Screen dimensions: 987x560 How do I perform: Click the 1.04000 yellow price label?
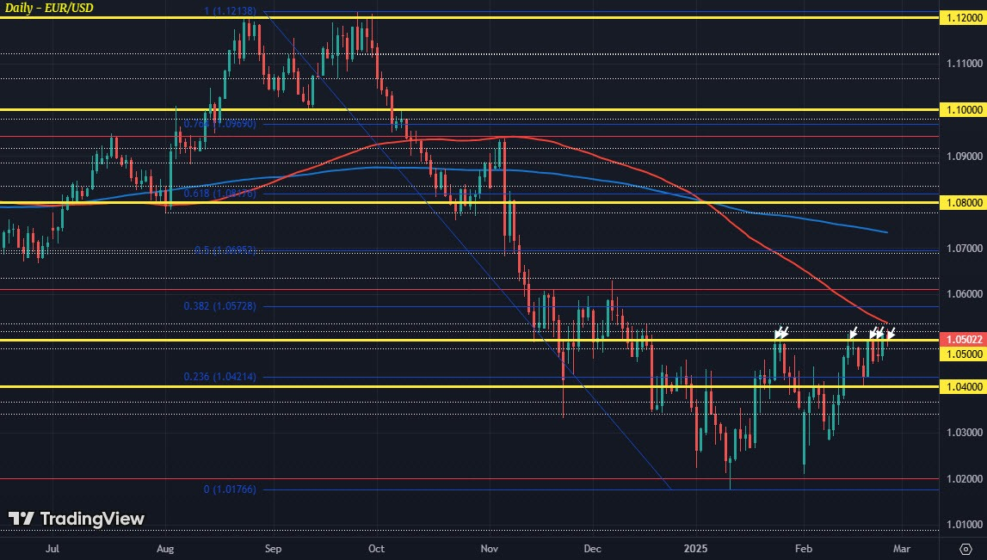(x=962, y=386)
